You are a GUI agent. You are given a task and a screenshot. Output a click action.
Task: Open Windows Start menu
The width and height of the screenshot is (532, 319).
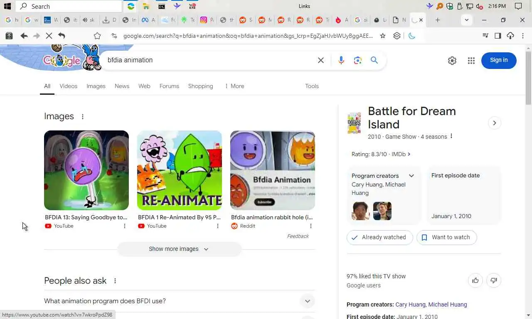[7, 6]
